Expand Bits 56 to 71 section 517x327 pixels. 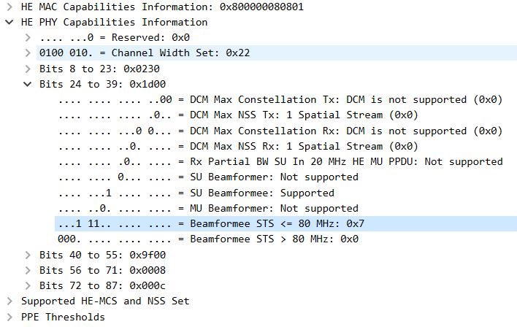(28, 270)
